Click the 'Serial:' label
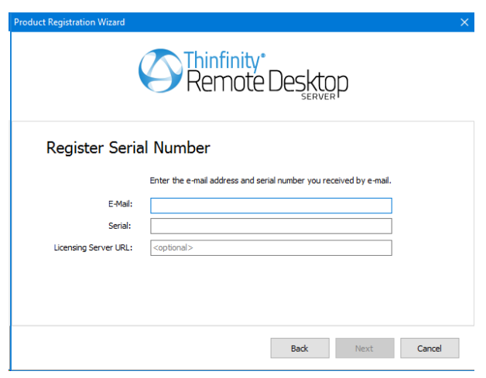The height and width of the screenshot is (378, 486). pos(120,226)
